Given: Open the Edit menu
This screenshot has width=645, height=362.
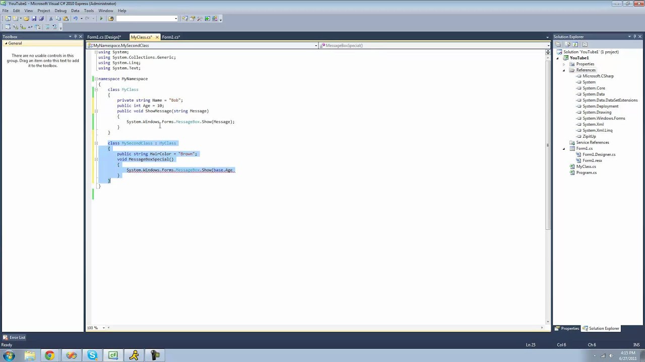Looking at the screenshot, I should click(16, 11).
